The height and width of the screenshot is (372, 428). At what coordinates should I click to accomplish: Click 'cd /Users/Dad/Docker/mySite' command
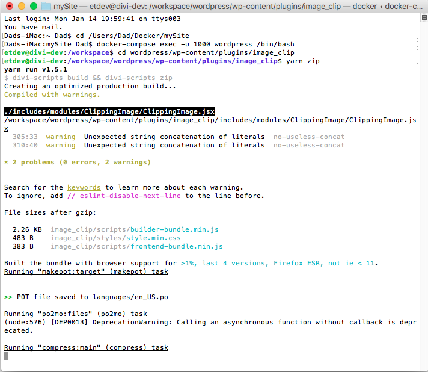pos(132,36)
